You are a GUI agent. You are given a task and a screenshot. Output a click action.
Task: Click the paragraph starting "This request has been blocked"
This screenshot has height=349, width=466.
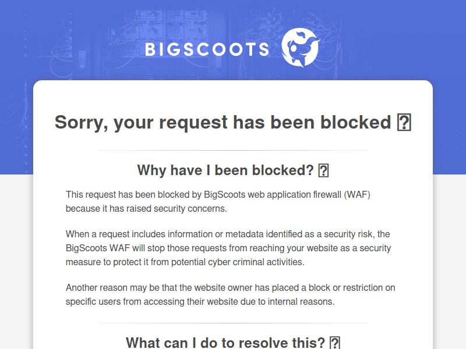[x=218, y=201]
